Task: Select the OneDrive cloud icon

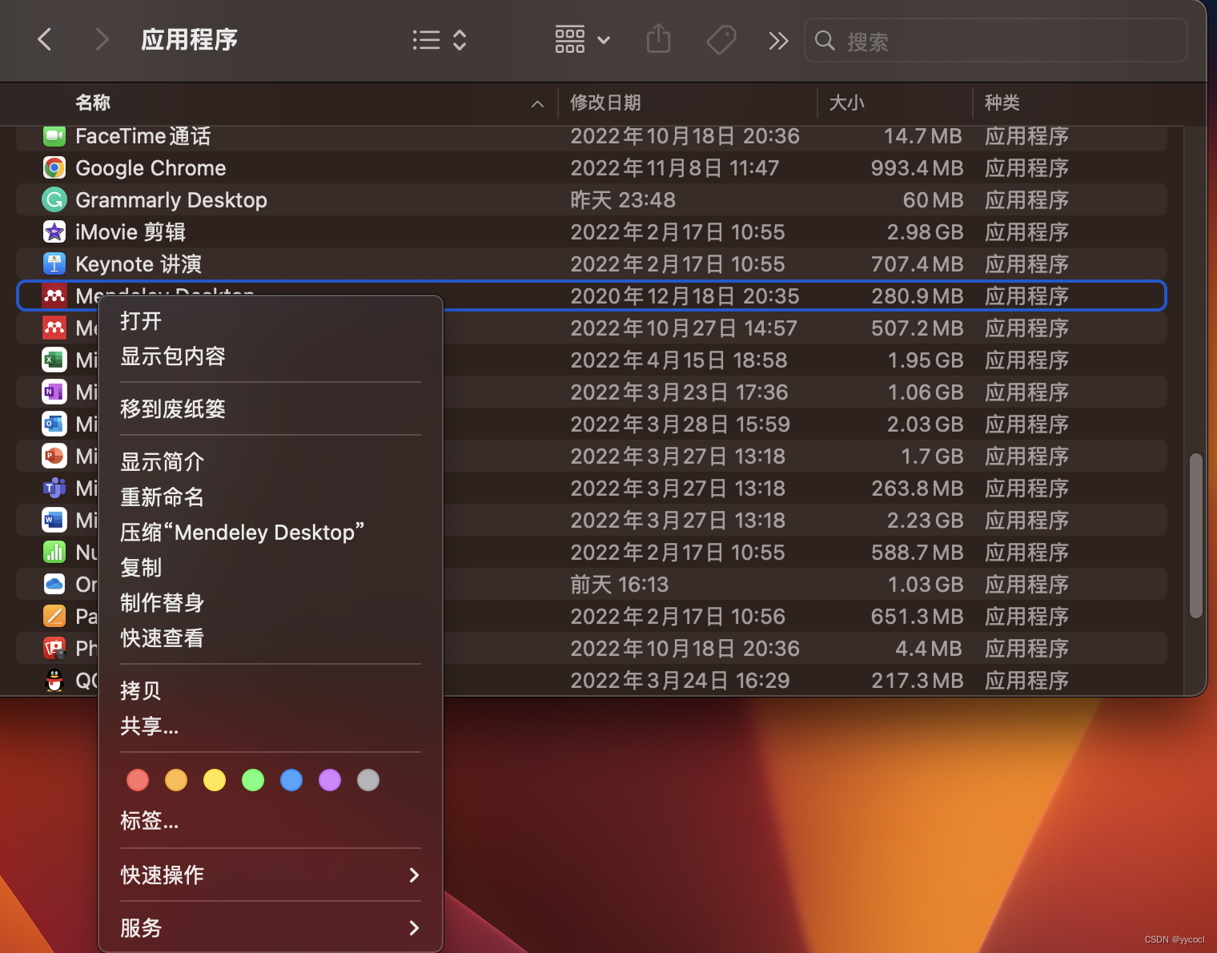Action: coord(54,585)
